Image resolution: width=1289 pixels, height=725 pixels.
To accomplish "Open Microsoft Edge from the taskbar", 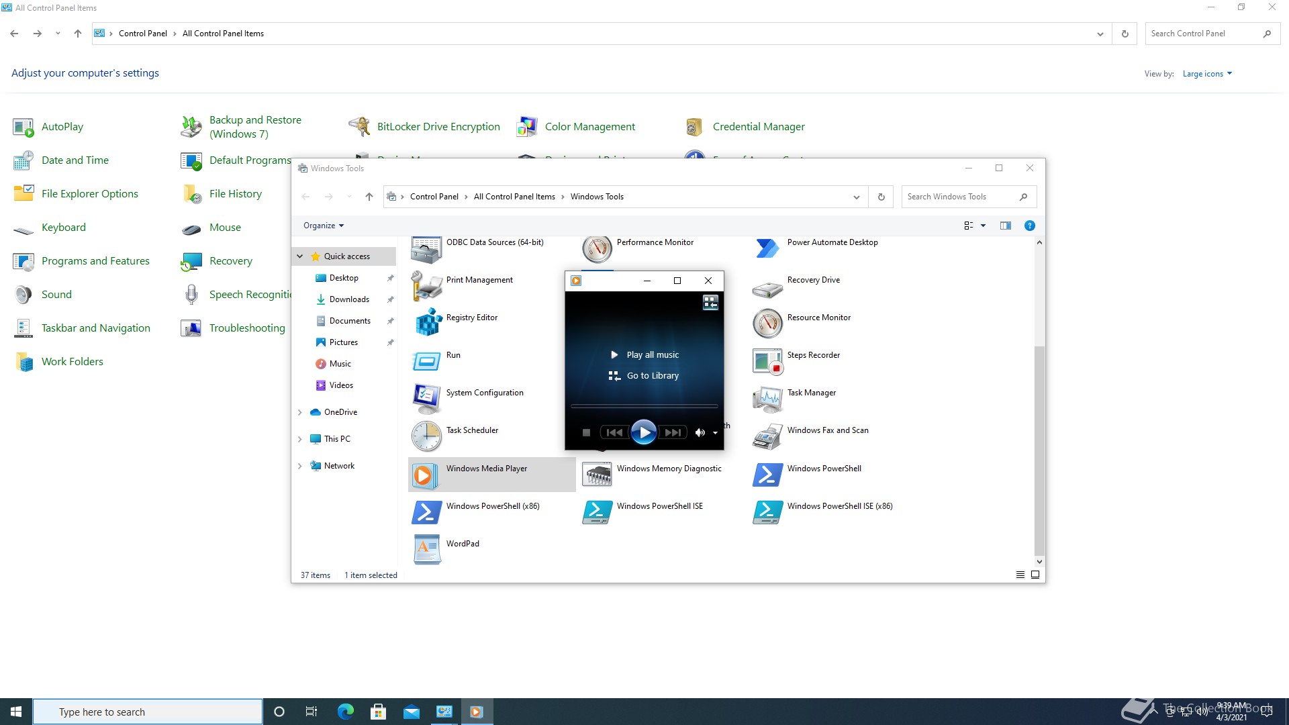I will 345,712.
